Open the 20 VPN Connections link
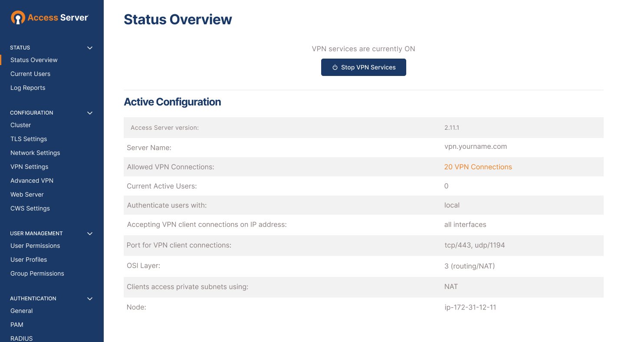This screenshot has width=628, height=342. pyautogui.click(x=478, y=167)
